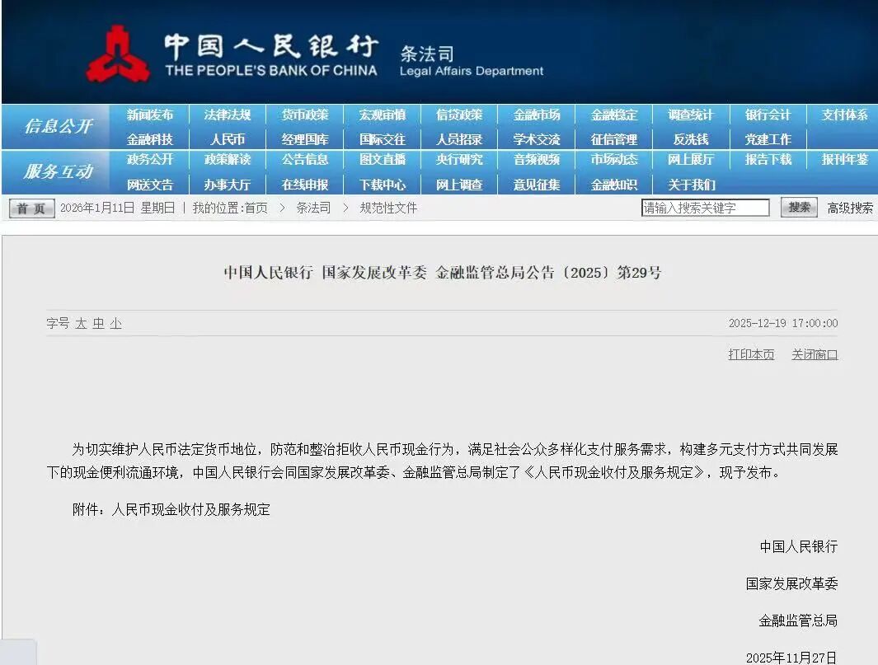This screenshot has height=665, width=878.
Task: Click the 搜索 search button
Action: [x=798, y=208]
